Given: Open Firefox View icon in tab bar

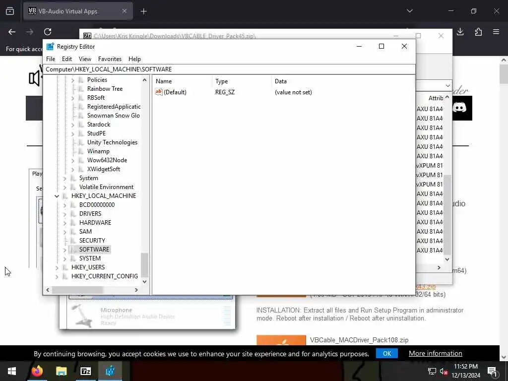Looking at the screenshot, I should pyautogui.click(x=10, y=11).
